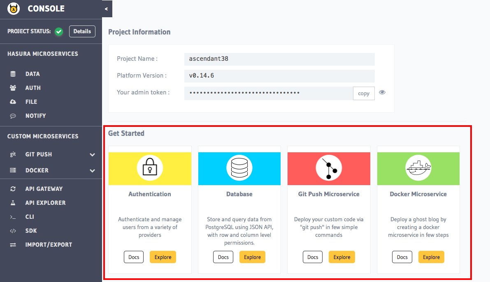This screenshot has height=282, width=490.
Task: Click Explore on the Database card
Action: click(252, 257)
